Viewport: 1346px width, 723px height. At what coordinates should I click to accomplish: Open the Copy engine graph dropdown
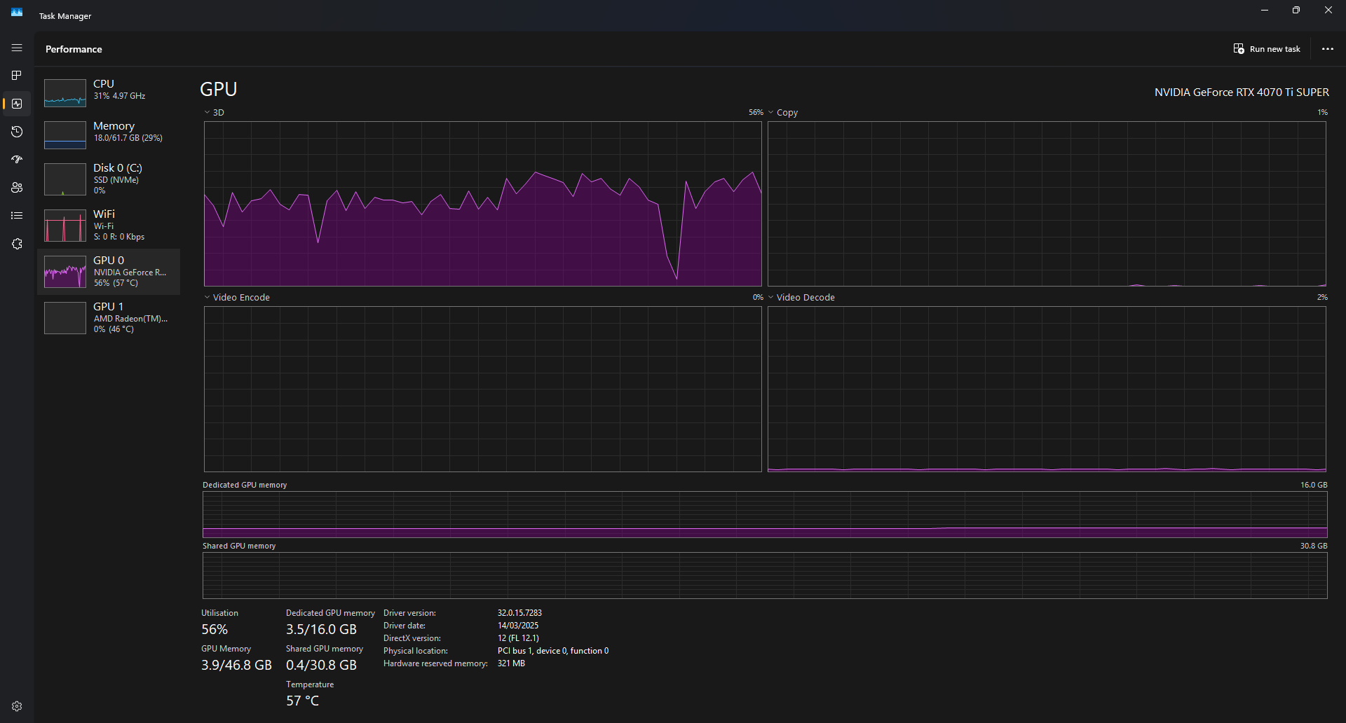tap(783, 113)
